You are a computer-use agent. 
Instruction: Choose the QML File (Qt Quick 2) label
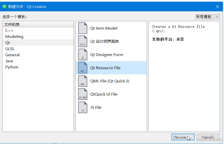tap(110, 81)
